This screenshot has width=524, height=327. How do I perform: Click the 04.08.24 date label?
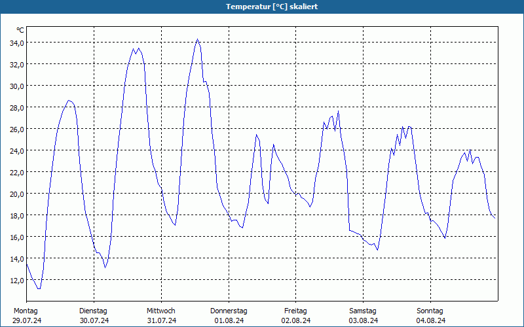431,320
